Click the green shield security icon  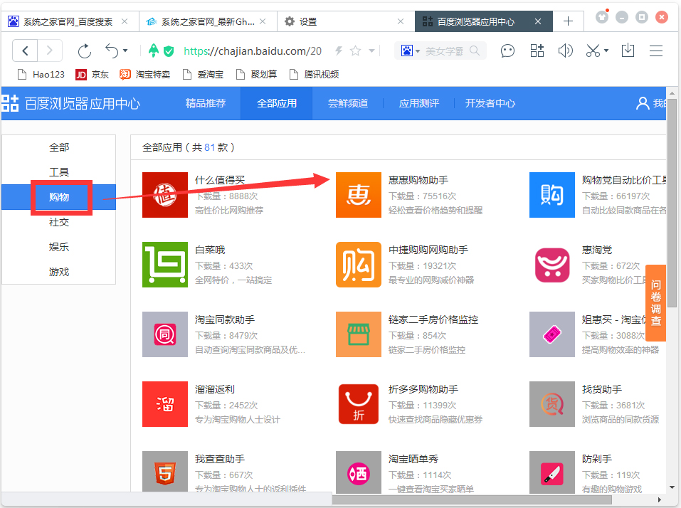point(169,51)
